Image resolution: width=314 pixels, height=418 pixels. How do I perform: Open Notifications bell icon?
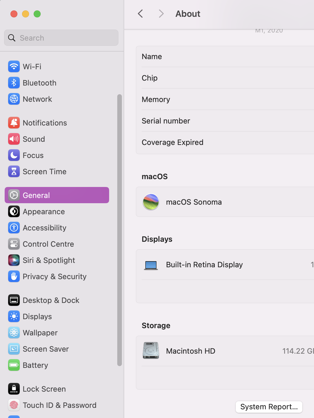[14, 123]
